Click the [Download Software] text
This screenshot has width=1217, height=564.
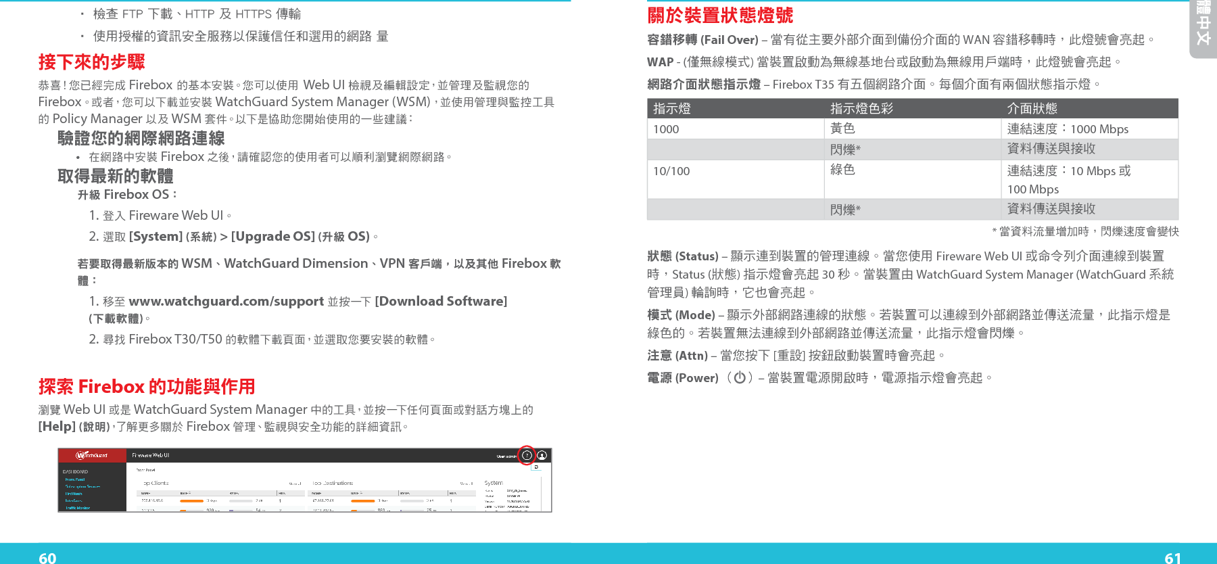[441, 301]
